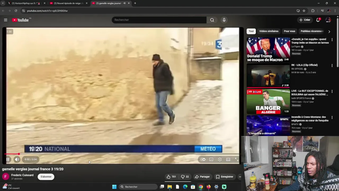Open Frederic Cuissard channel link
Screen dimensions: 339x191
[22, 175]
